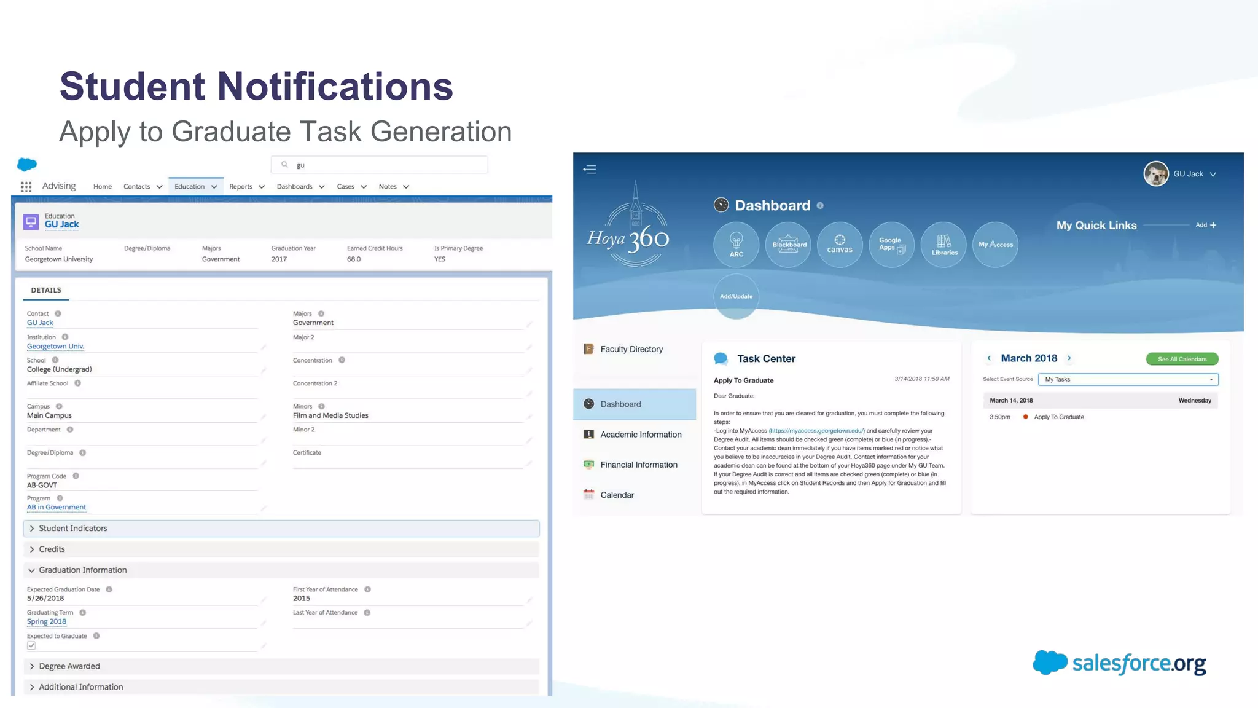The height and width of the screenshot is (708, 1258).
Task: Open the app launcher grid icon
Action: tap(26, 187)
